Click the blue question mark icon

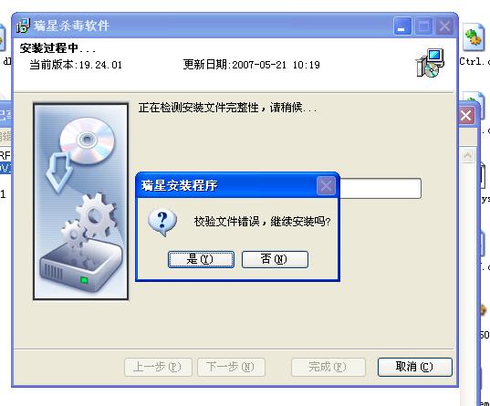tap(162, 223)
